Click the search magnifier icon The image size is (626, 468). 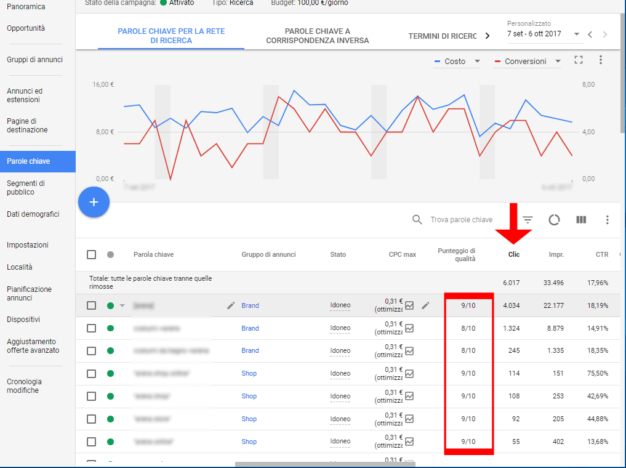tap(417, 220)
